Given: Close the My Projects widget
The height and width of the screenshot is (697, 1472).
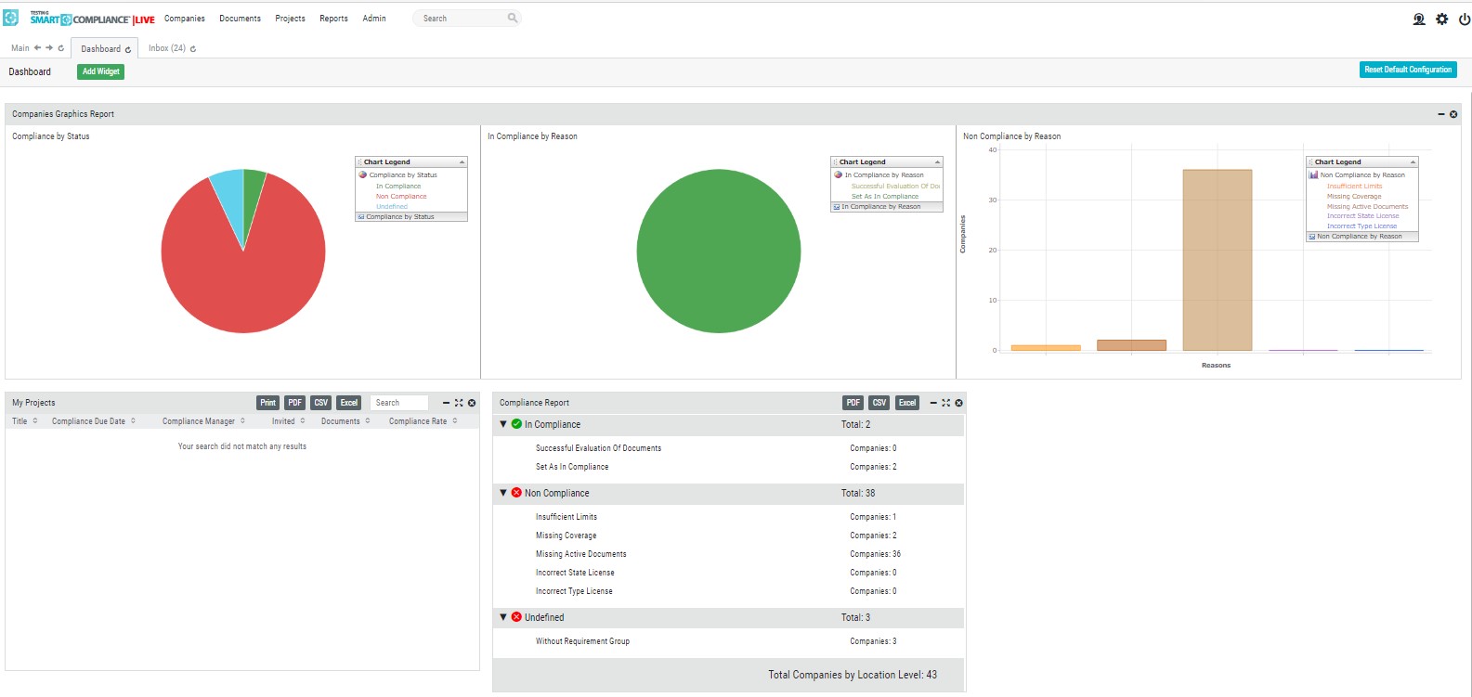Looking at the screenshot, I should (x=472, y=403).
